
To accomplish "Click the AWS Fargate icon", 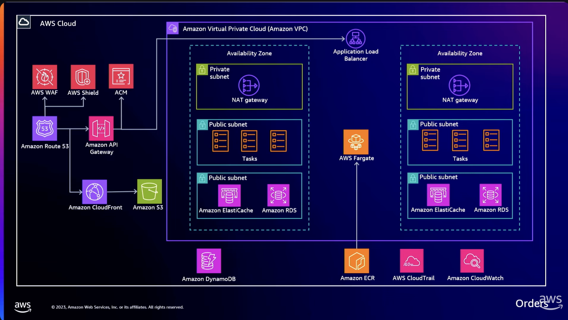I will (x=356, y=141).
